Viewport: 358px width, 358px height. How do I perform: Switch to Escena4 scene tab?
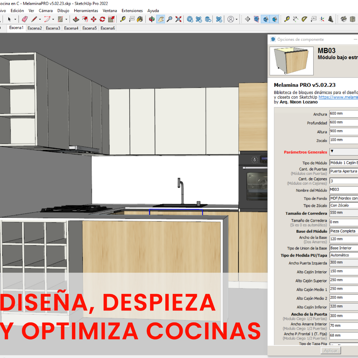click(x=71, y=28)
